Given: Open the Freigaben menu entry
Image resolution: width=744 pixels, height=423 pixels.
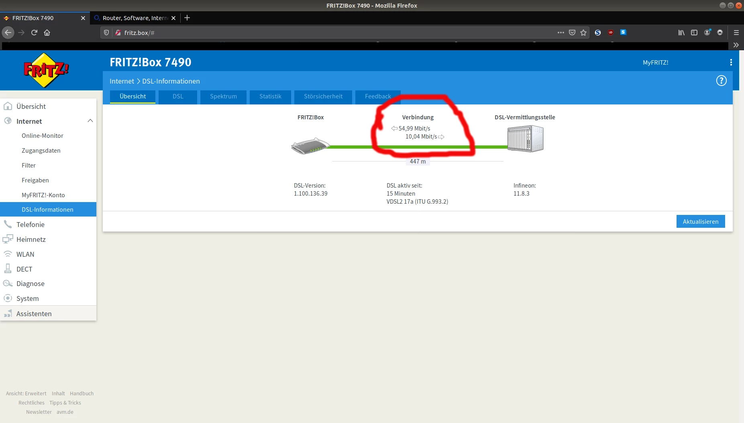Looking at the screenshot, I should click(48, 180).
